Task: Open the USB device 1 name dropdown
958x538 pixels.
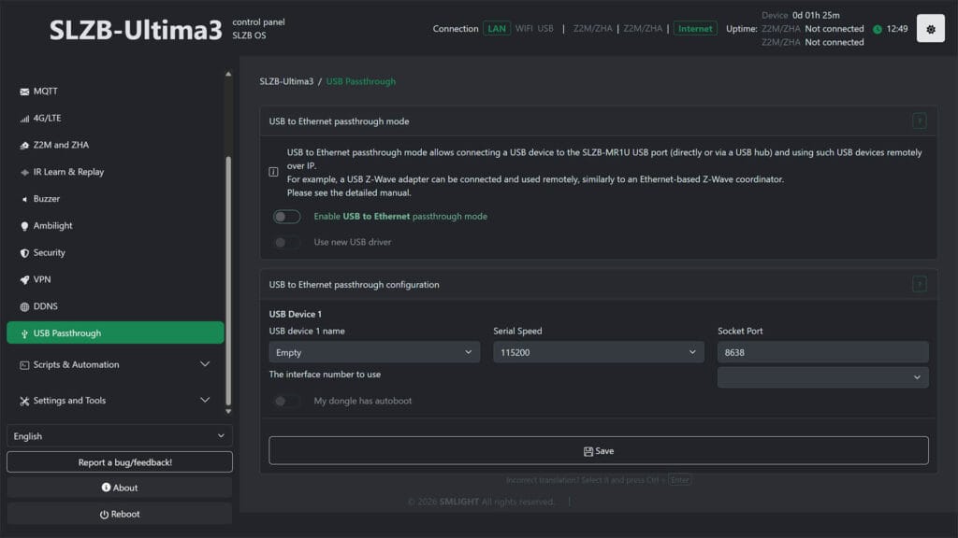Action: point(373,352)
